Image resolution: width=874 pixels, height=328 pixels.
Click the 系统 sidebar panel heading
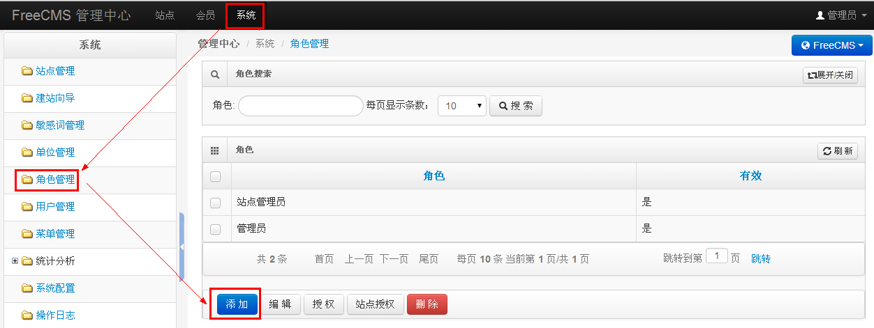89,45
